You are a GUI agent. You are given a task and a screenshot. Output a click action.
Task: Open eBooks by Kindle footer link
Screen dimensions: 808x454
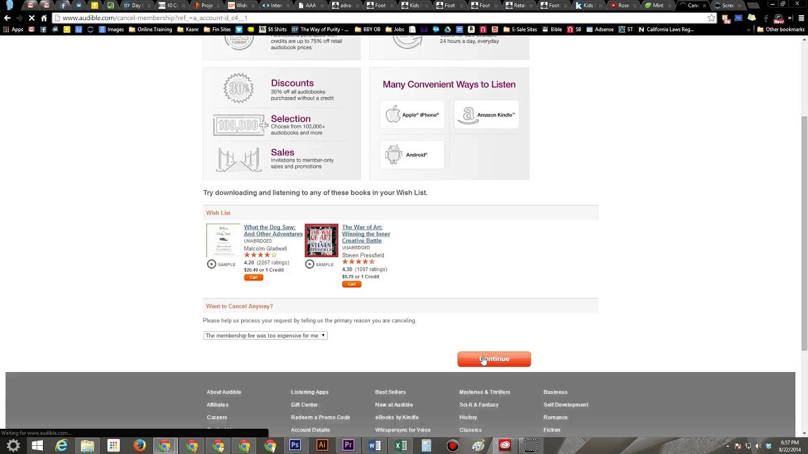click(x=397, y=417)
